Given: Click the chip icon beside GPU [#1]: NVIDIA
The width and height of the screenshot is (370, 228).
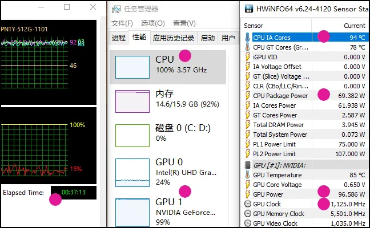Looking at the screenshot, I should (248, 165).
